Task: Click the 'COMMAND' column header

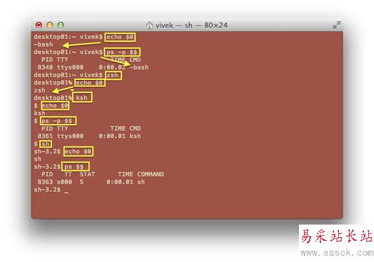Action: pos(151,175)
